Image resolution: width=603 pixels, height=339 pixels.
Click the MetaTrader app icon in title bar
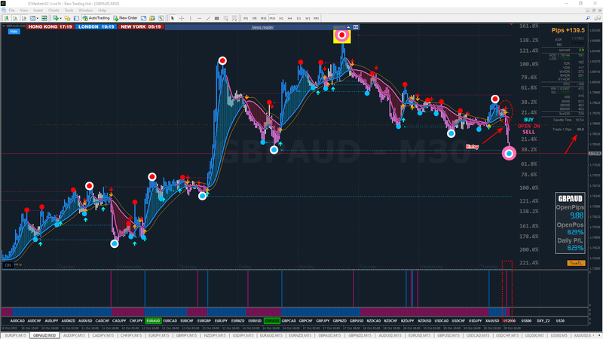[4, 4]
